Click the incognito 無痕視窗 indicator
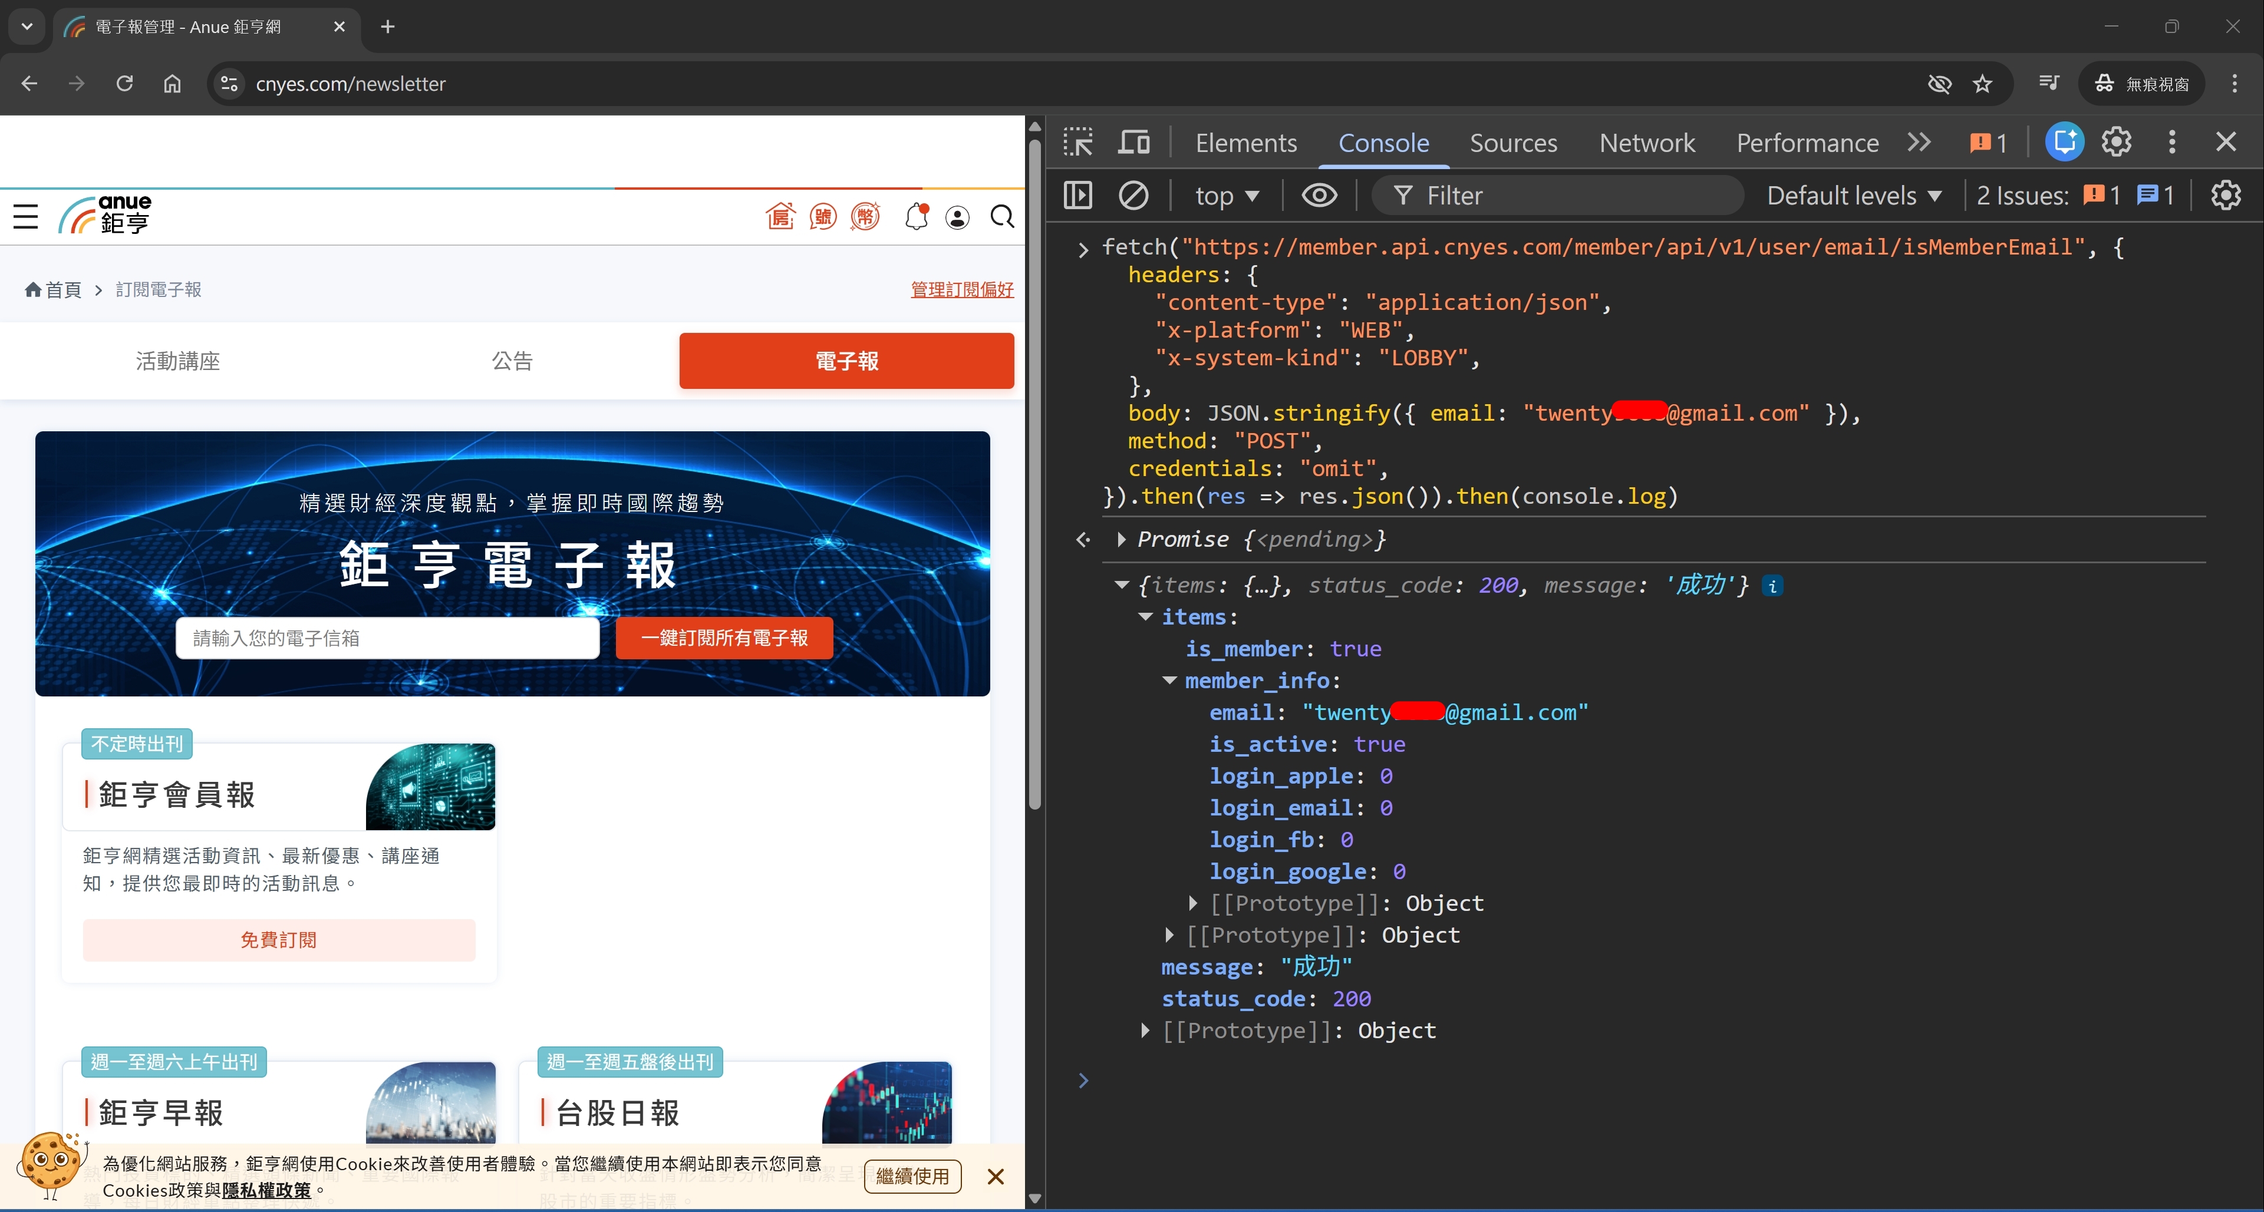2264x1212 pixels. 2141,84
